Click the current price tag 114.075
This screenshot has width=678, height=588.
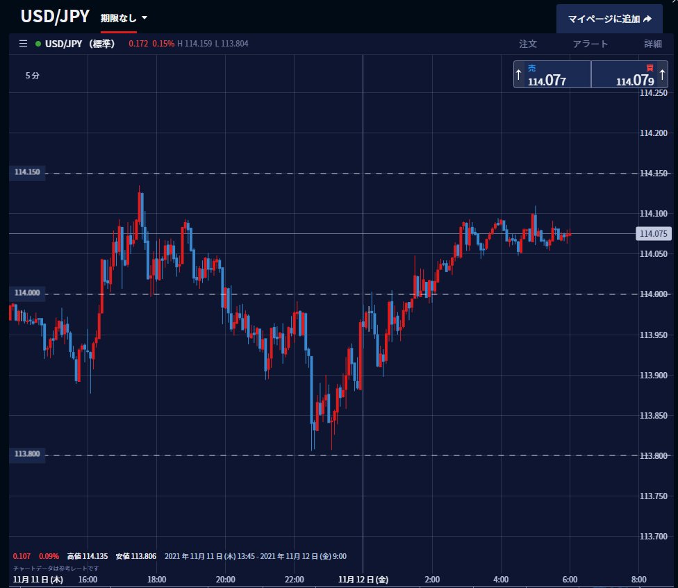click(654, 234)
